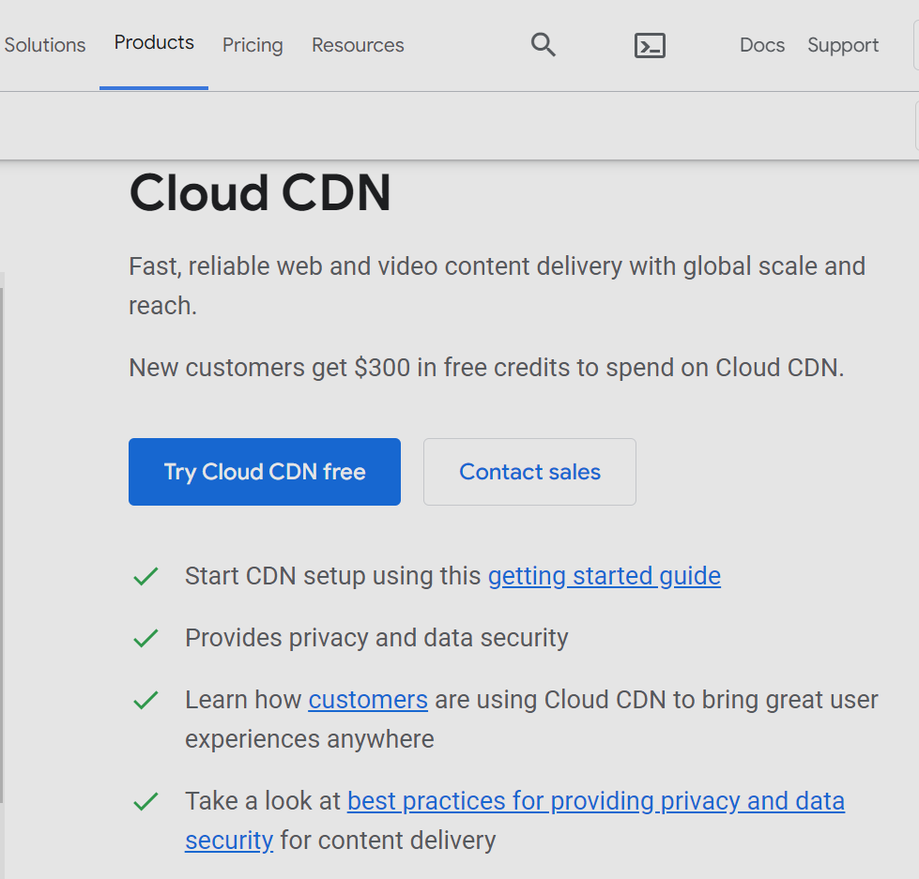Open the customers link
The image size is (919, 879).
point(368,700)
